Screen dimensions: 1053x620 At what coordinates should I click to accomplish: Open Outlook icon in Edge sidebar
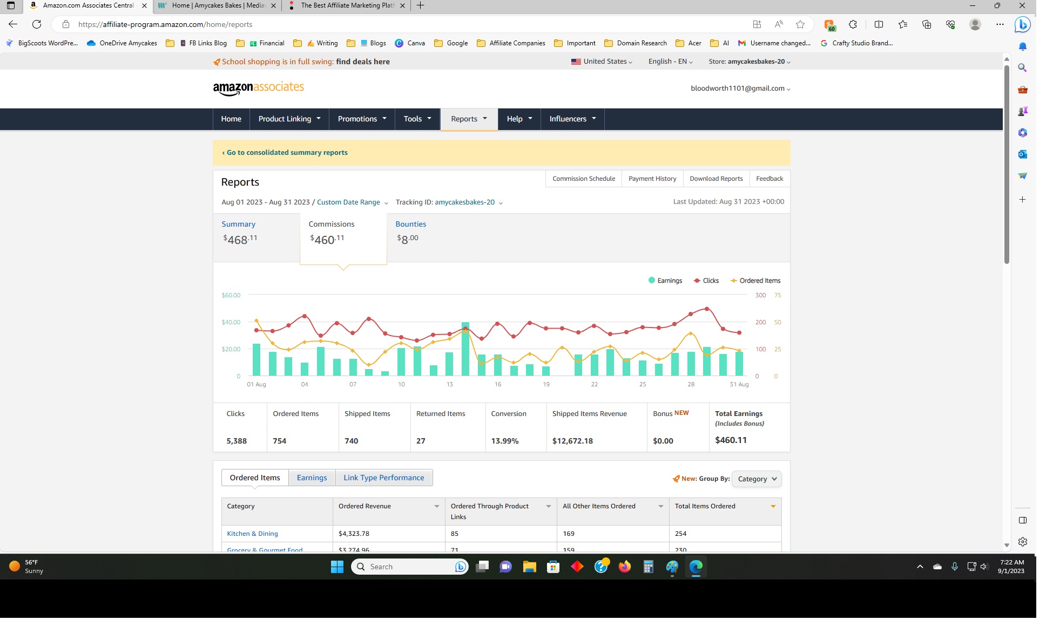point(1023,154)
